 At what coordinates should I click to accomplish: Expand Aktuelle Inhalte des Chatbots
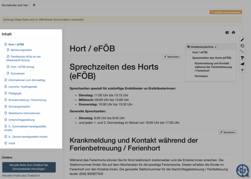(x=21, y=176)
